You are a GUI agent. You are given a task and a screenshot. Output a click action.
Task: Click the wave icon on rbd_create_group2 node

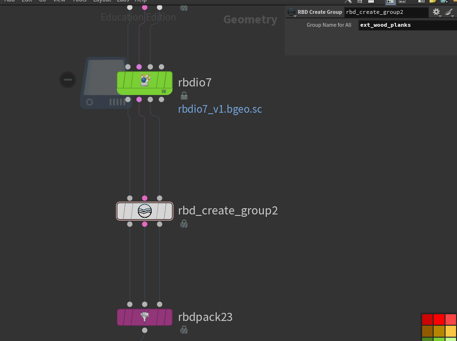[x=145, y=211]
